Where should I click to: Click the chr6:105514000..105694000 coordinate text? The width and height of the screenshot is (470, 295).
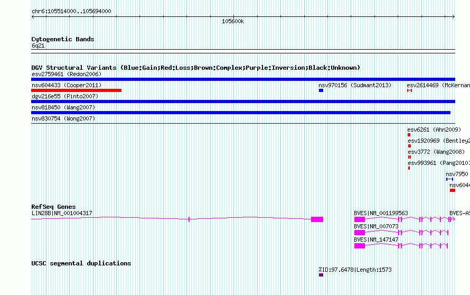[x=71, y=12]
